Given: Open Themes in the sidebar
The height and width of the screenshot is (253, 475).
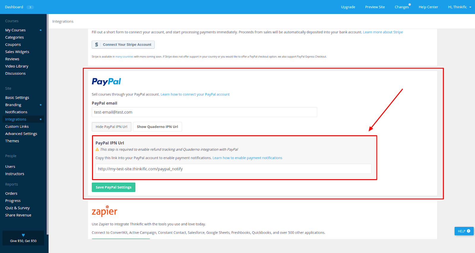Looking at the screenshot, I should pyautogui.click(x=12, y=141).
